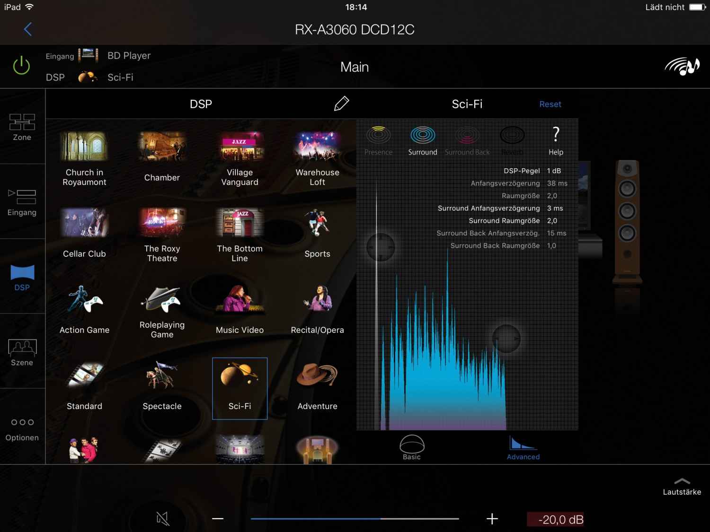Open the Szene tab in sidebar
The height and width of the screenshot is (532, 710).
22,353
